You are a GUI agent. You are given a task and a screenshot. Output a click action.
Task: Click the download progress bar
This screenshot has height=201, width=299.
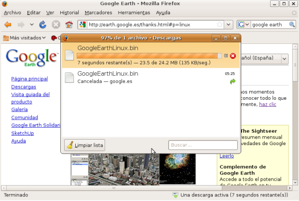[x=149, y=56]
